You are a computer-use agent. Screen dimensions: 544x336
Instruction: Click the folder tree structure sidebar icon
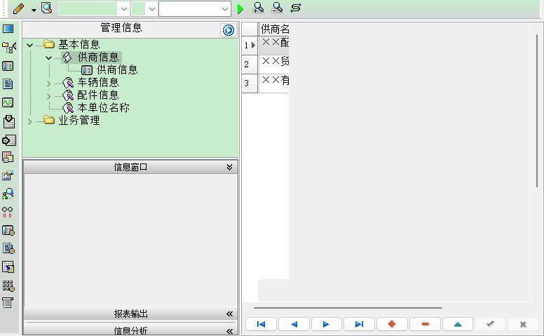pyautogui.click(x=8, y=47)
